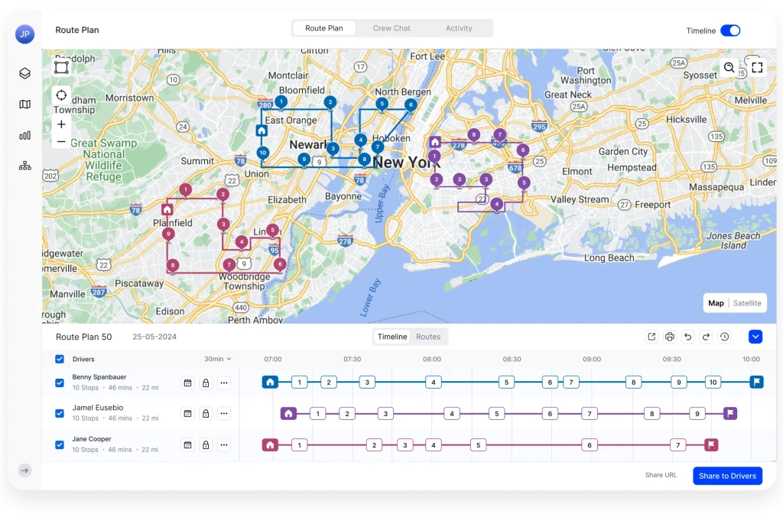Uncheck Jane Cooper's checkbox
Image resolution: width=783 pixels, height=520 pixels.
[60, 444]
